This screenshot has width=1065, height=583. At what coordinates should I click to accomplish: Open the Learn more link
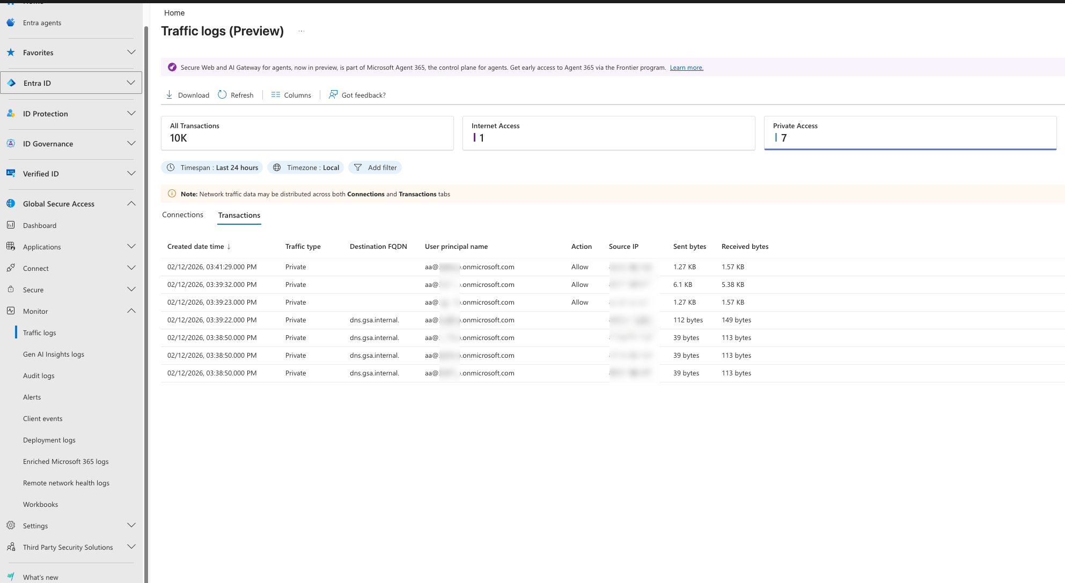pyautogui.click(x=686, y=68)
